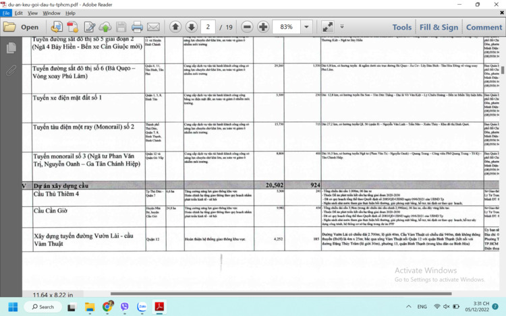
Task: Click the zoom value field showing 83%
Action: (286, 27)
